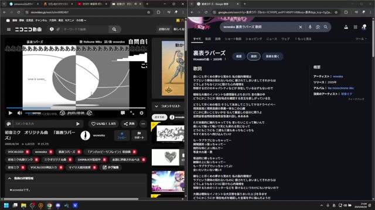Click the Google Lens image search icon
Image resolution: width=375 pixels, height=210 pixels.
tap(318, 27)
